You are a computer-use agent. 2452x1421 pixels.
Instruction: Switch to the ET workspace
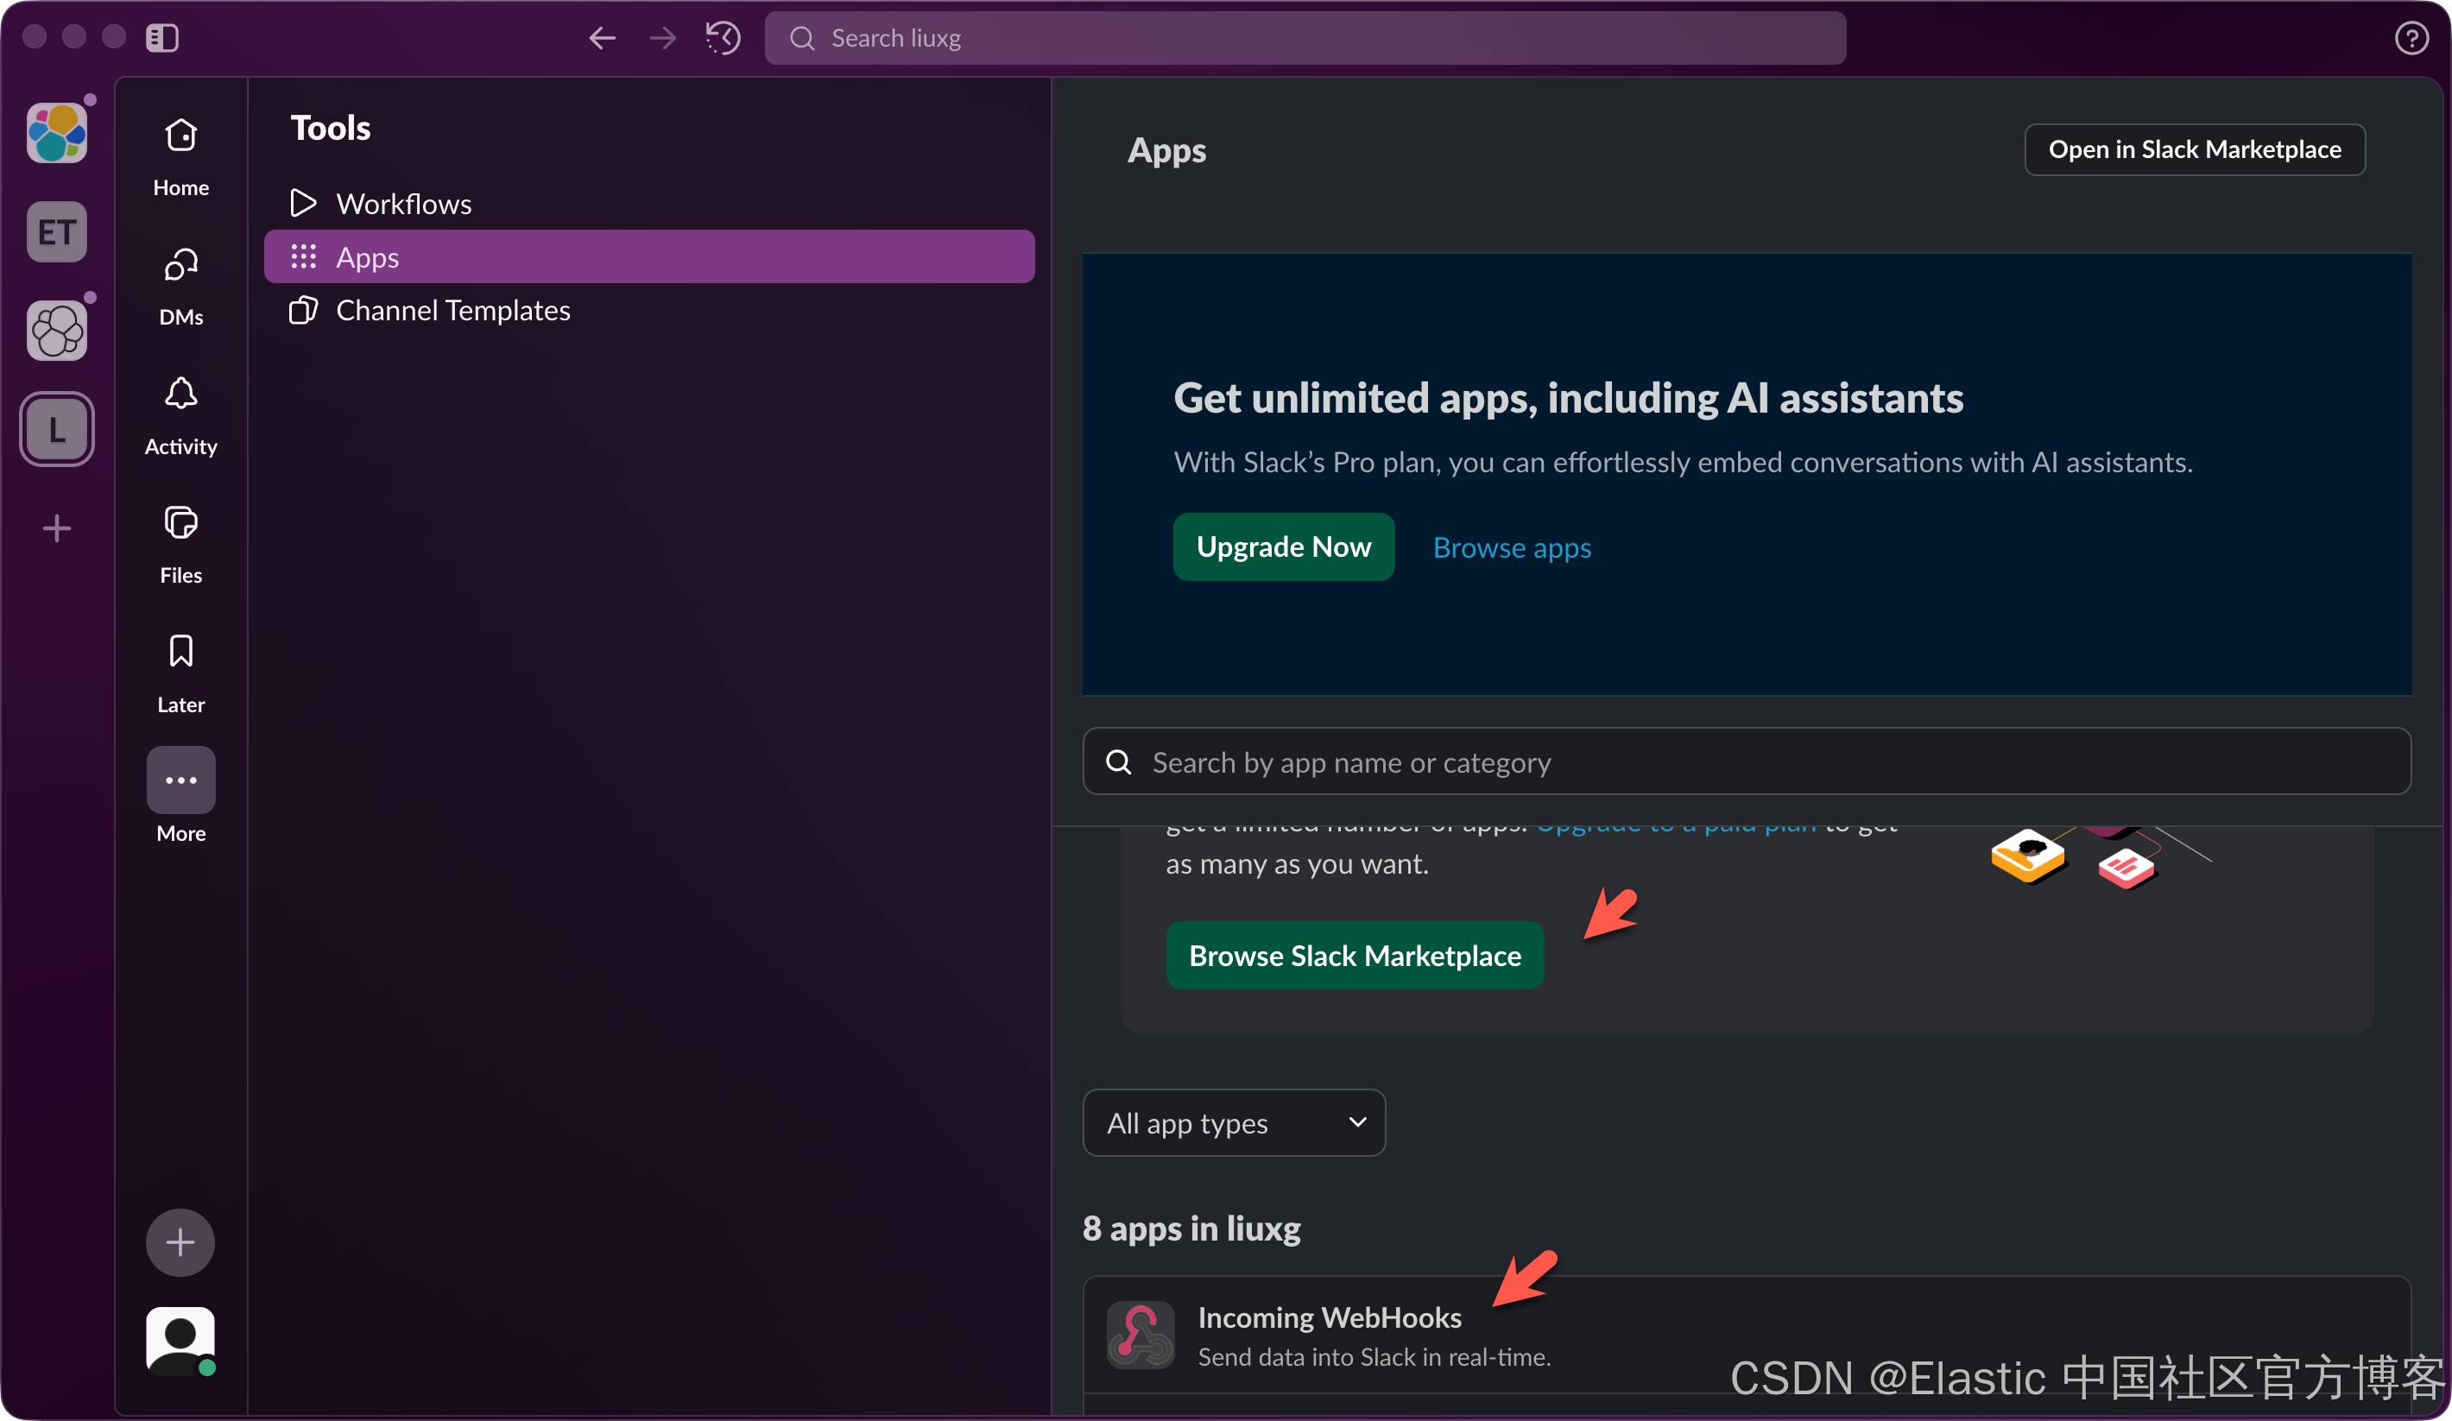point(56,231)
